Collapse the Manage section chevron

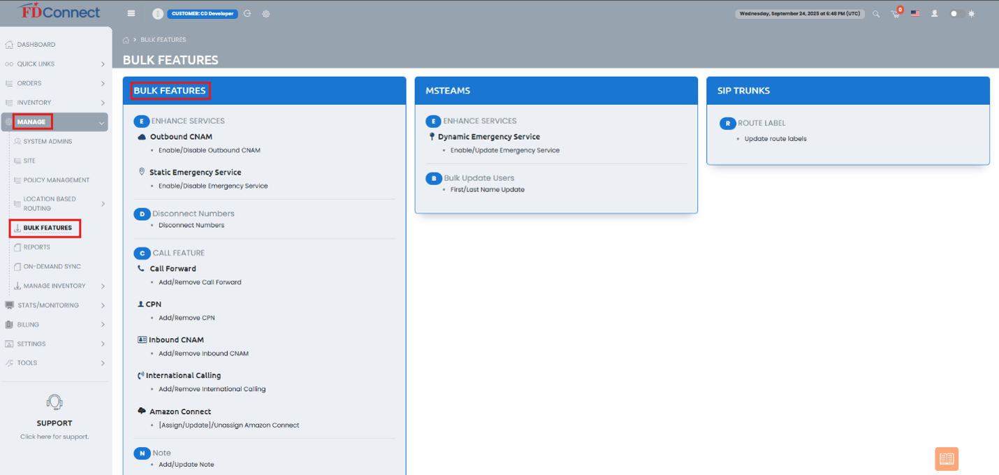(x=103, y=122)
